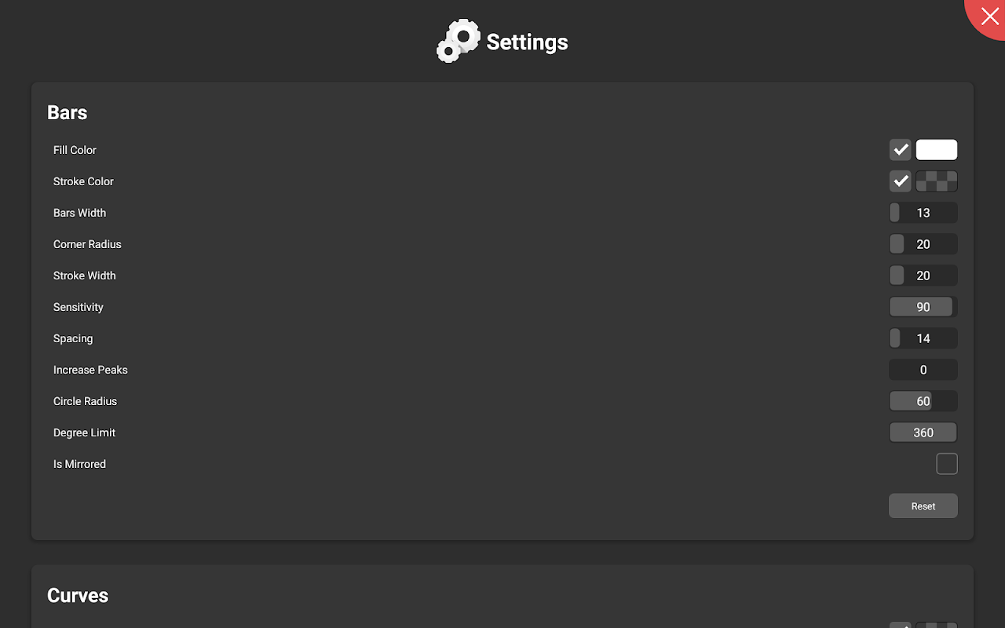Viewport: 1005px width, 628px height.
Task: Click the Circle Radius slider showing 60
Action: pos(923,401)
